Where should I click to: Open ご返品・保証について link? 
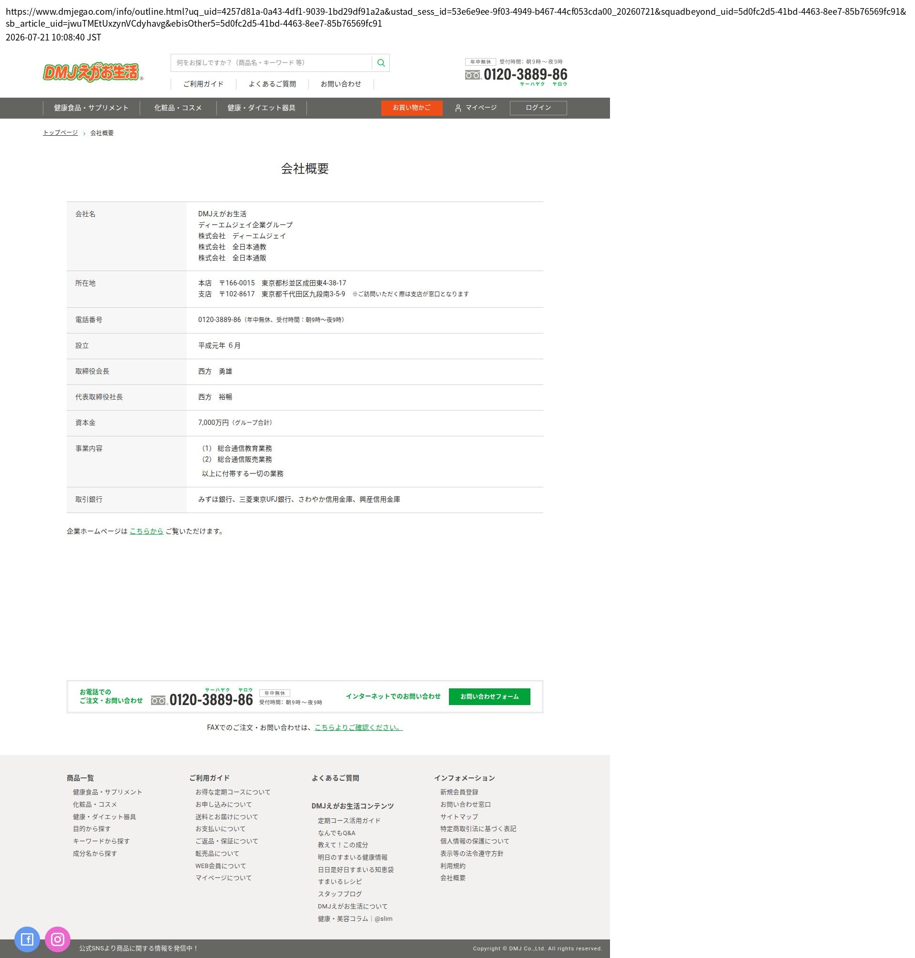(x=227, y=840)
